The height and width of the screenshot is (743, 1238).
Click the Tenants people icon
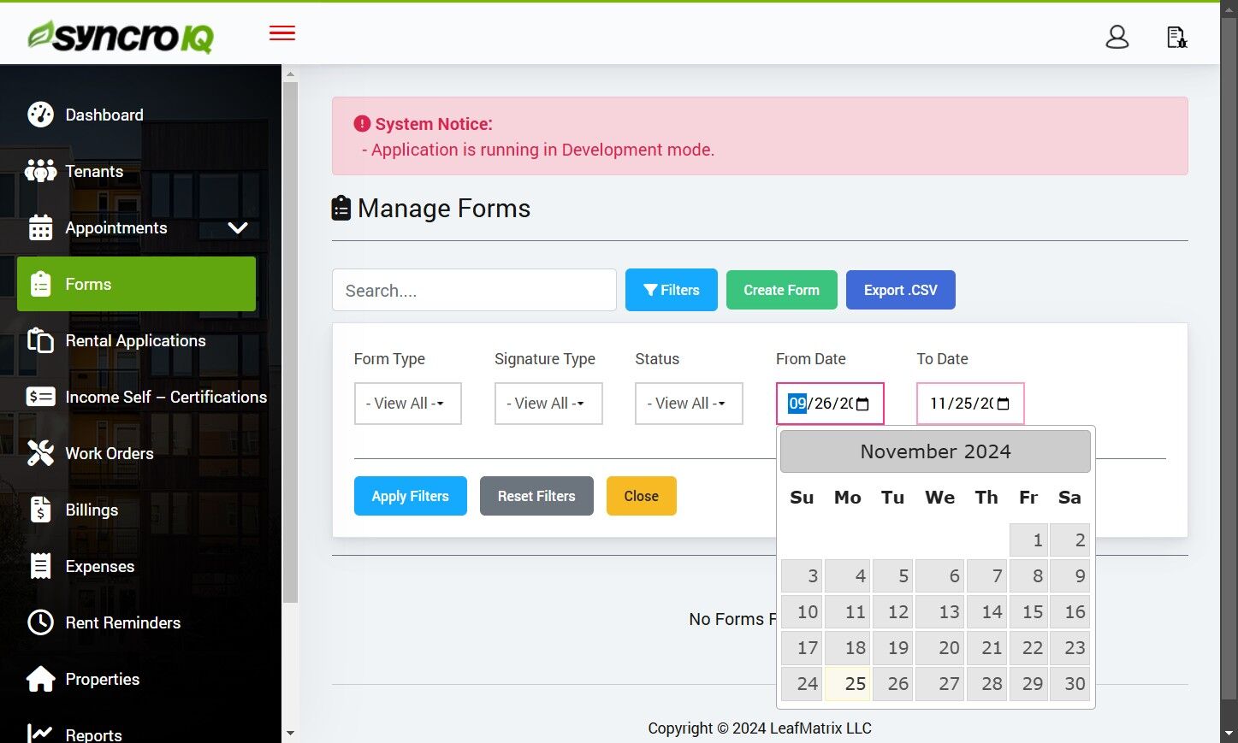[x=40, y=171]
